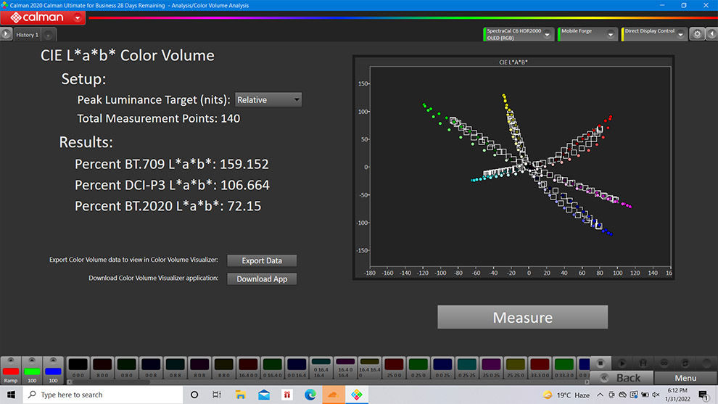Viewport: 718px width, 404px height.
Task: Select the 16.4 0 16.4 magenta patch
Action: [345, 368]
